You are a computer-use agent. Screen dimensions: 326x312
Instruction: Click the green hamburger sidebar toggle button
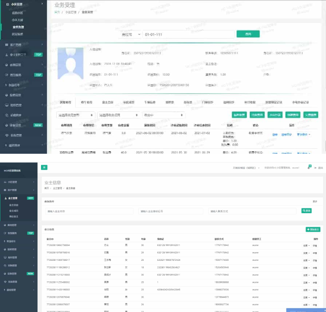(44, 167)
